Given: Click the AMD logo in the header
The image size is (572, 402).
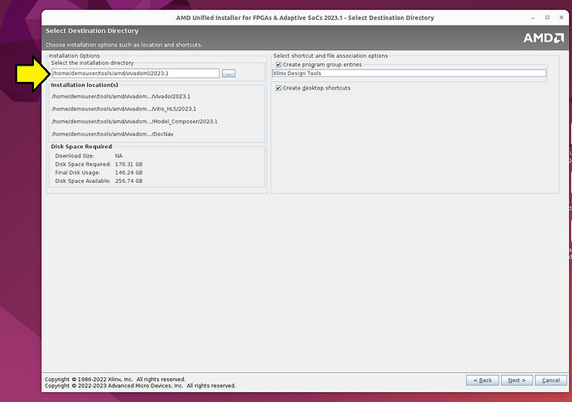Looking at the screenshot, I should (x=543, y=38).
